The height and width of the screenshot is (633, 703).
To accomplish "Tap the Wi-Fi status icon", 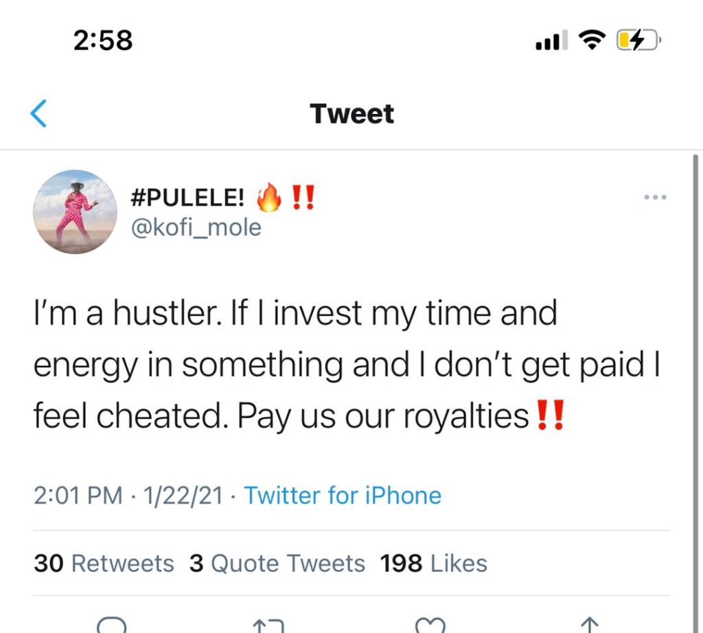I will pyautogui.click(x=592, y=40).
